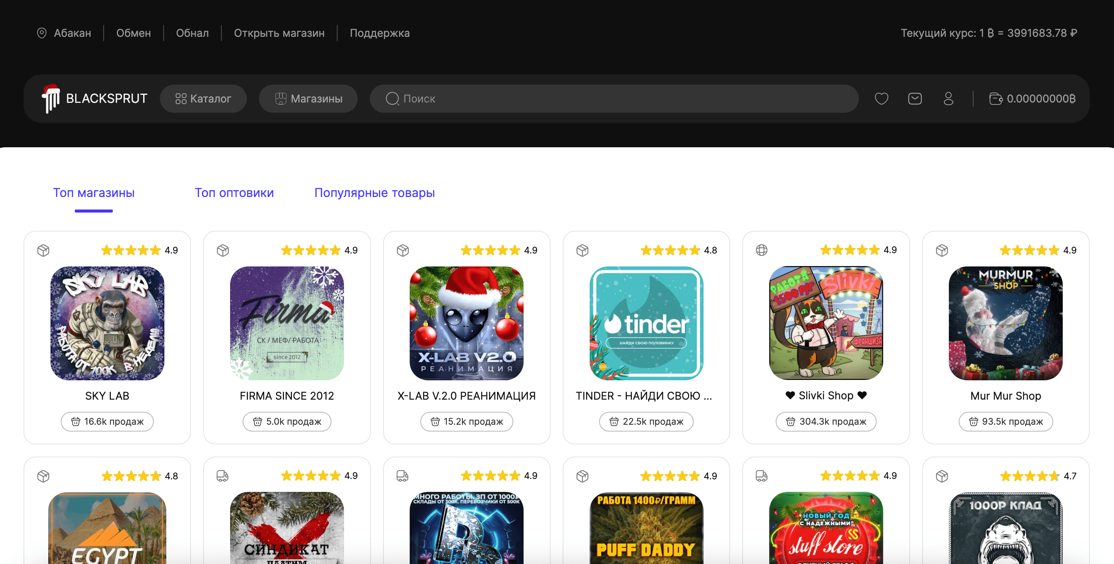Switch to the Популярные товары tab
The image size is (1114, 564).
[x=374, y=193]
